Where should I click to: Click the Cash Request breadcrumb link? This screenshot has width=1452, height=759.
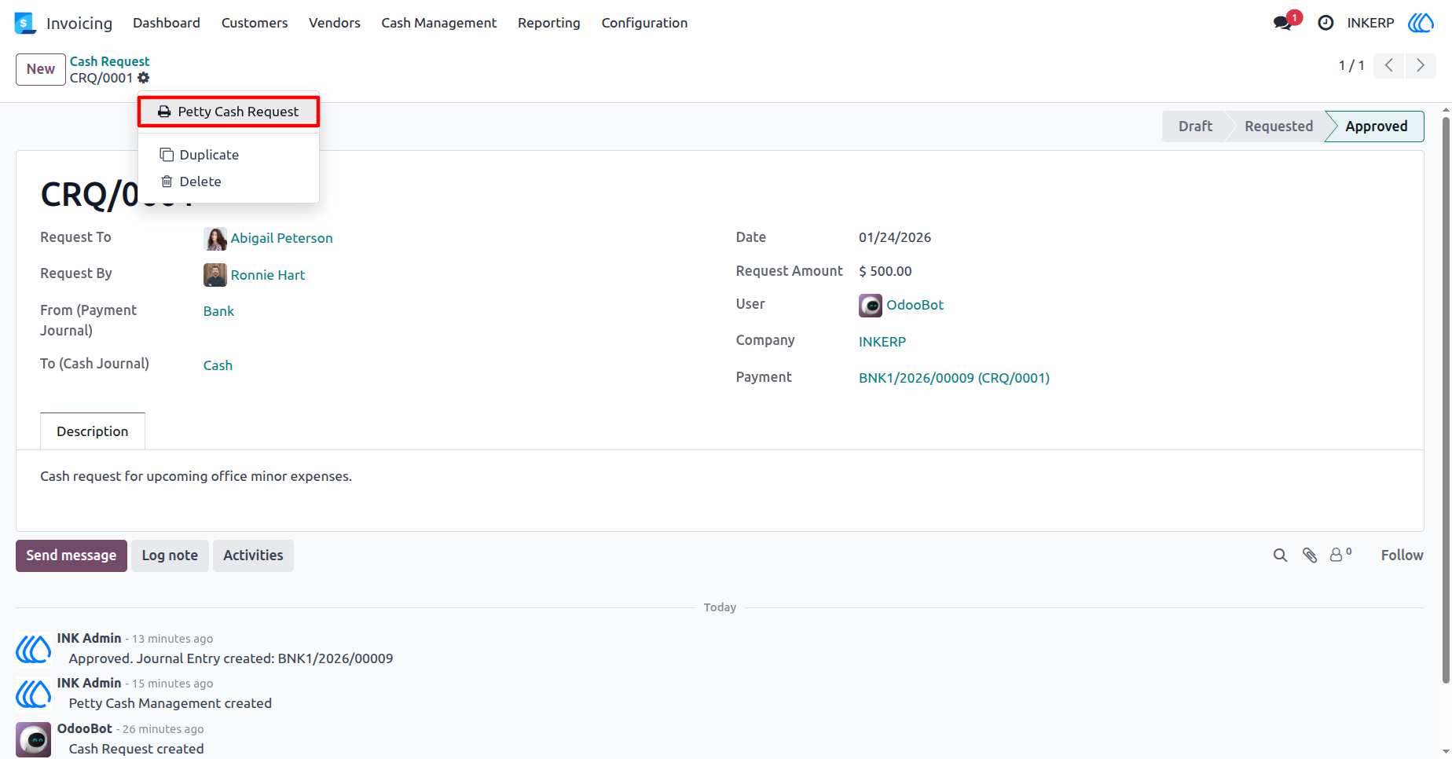coord(109,61)
